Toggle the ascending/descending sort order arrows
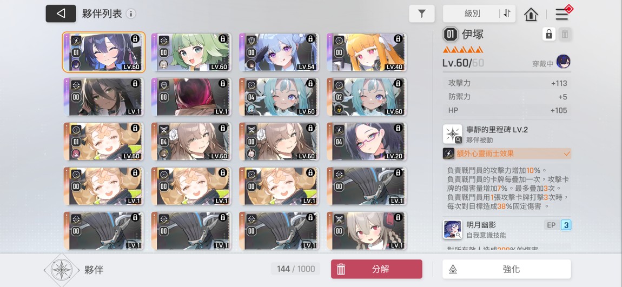 (507, 14)
